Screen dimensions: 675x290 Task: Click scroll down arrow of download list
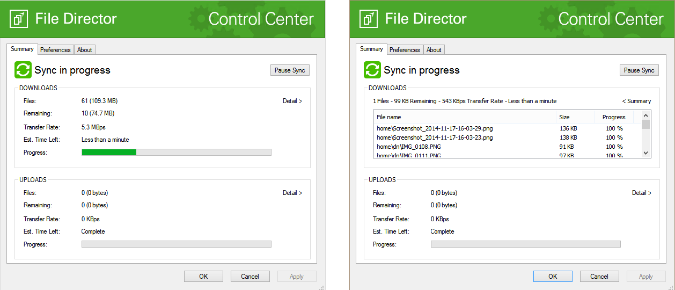(x=646, y=153)
